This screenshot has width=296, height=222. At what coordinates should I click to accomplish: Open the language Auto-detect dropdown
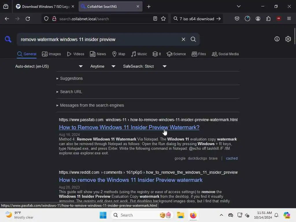point(49,66)
